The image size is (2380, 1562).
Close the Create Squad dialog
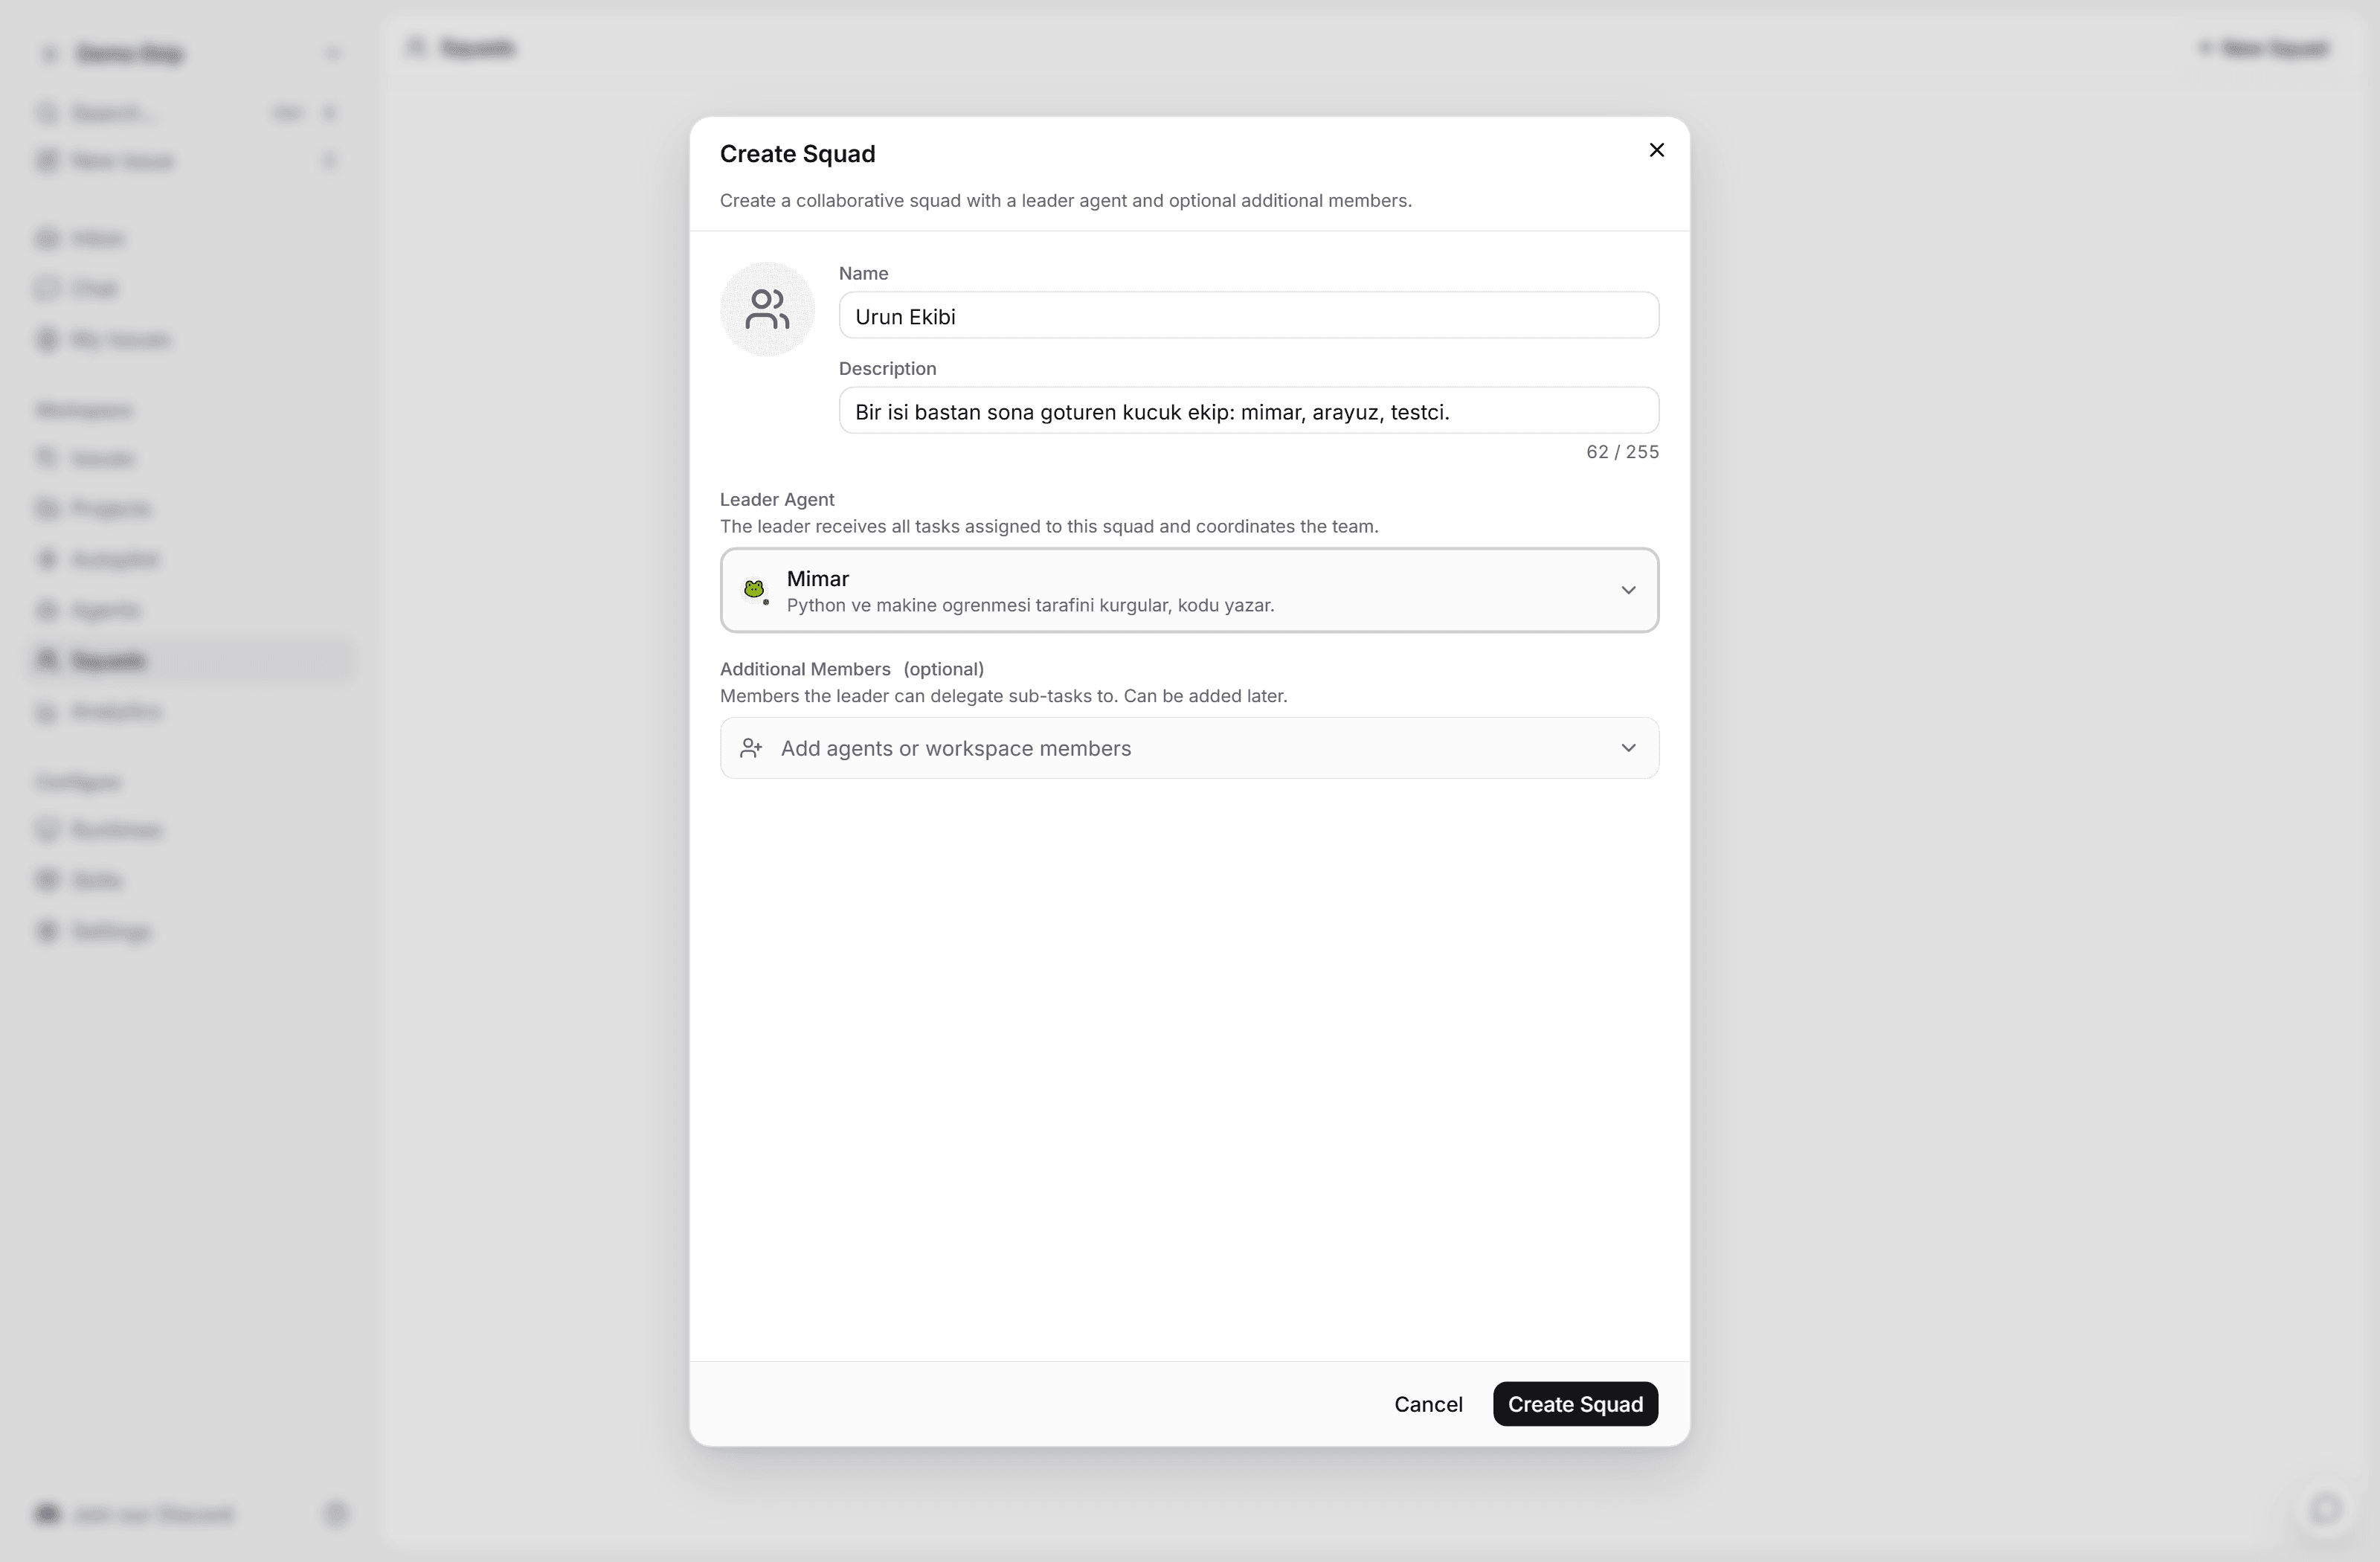pyautogui.click(x=1656, y=150)
